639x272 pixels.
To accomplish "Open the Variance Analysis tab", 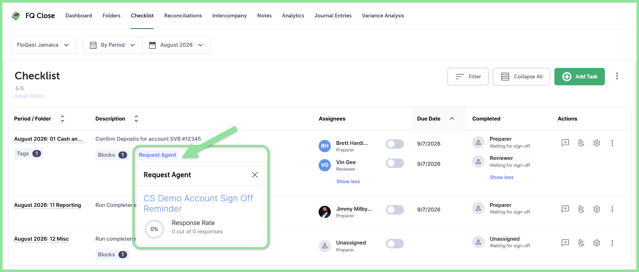I will 383,16.
